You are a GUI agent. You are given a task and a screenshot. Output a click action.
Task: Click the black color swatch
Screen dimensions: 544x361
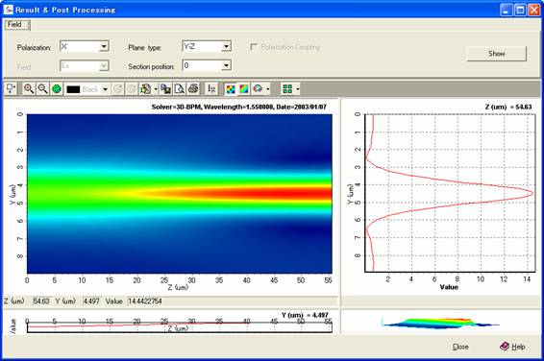73,89
